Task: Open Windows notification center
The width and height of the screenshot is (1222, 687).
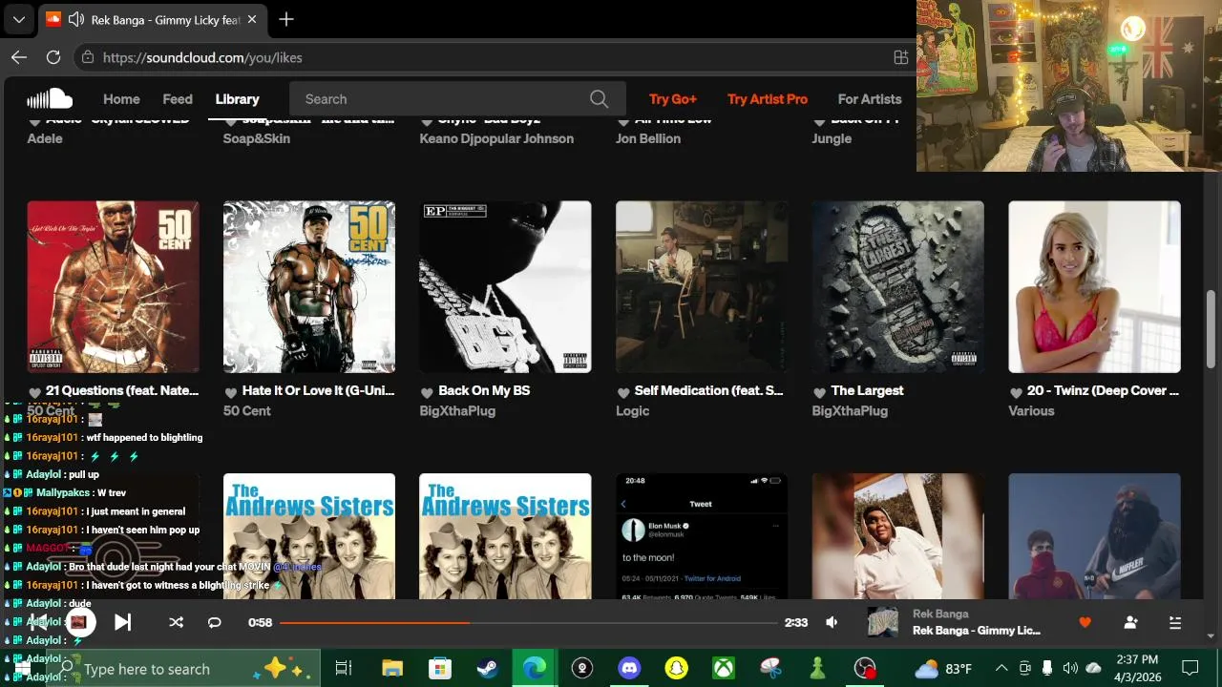Action: tap(1190, 668)
